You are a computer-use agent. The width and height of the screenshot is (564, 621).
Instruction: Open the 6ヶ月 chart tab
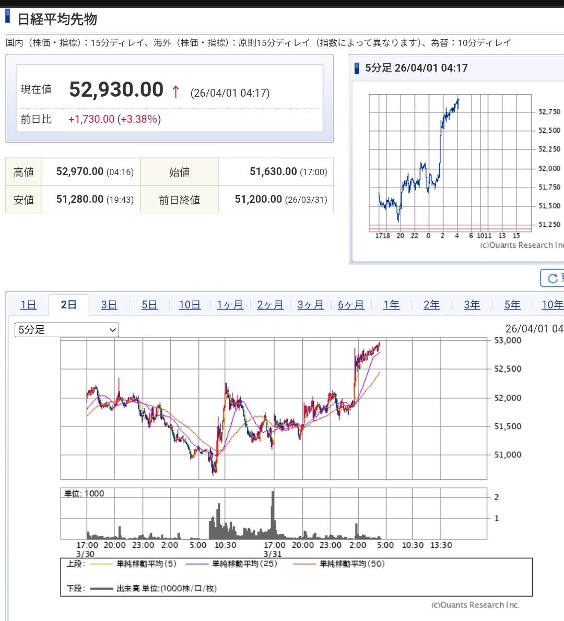click(351, 305)
